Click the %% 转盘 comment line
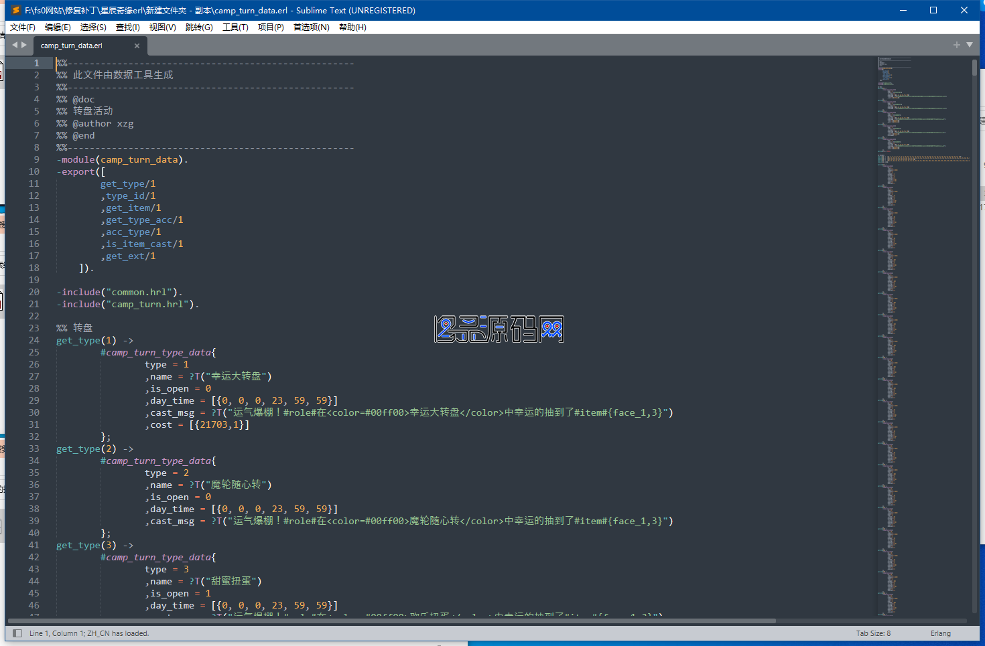 coord(74,328)
